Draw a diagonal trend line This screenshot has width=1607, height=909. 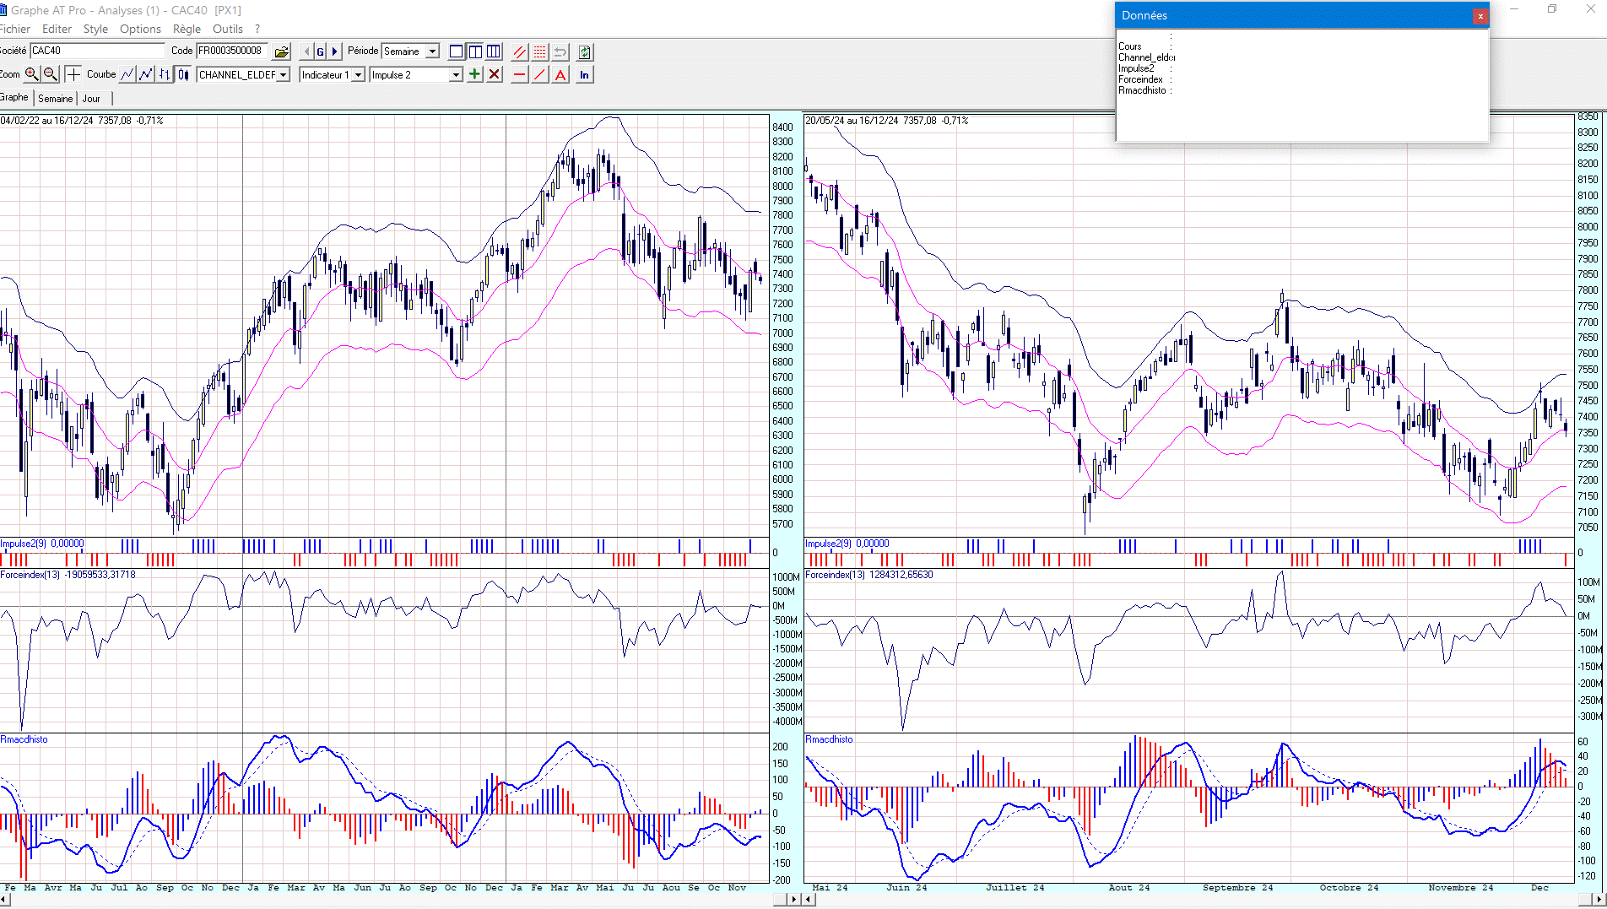[540, 74]
